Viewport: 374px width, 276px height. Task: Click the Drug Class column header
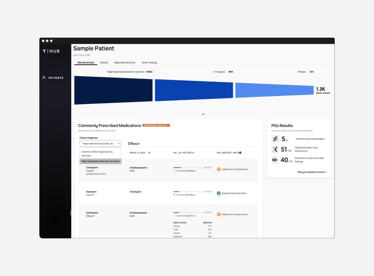point(137,153)
